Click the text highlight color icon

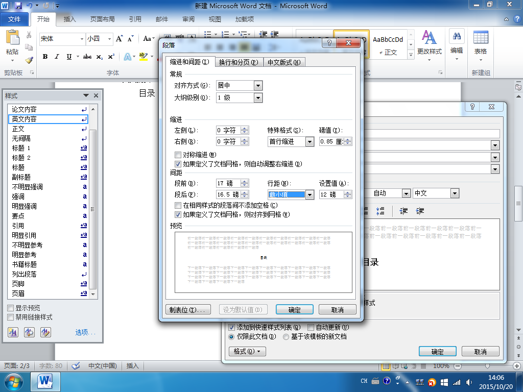click(x=143, y=57)
